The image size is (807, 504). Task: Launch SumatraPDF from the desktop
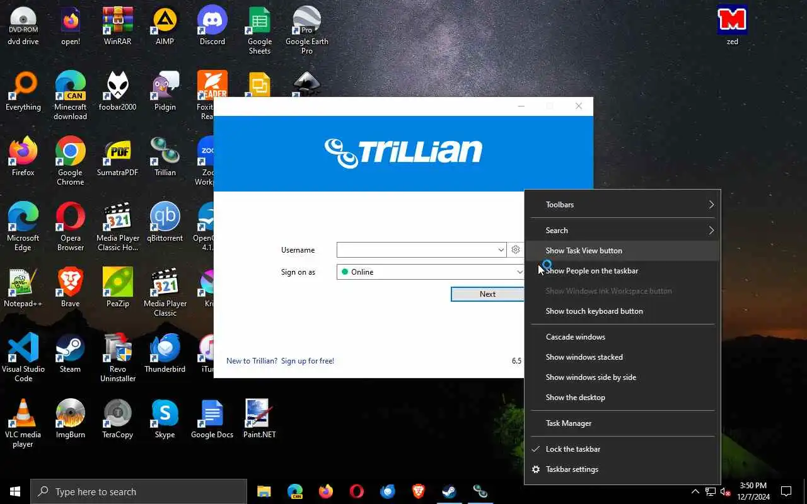click(x=118, y=157)
